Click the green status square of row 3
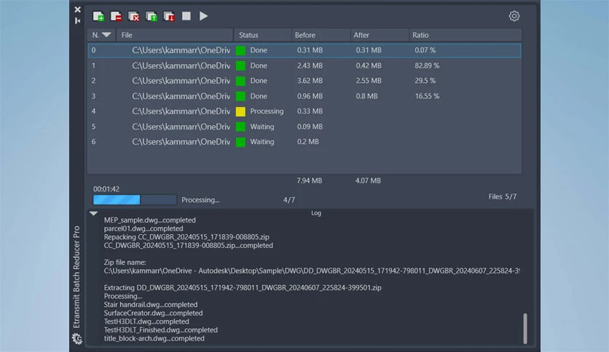Viewport: 609px width, 352px height. 240,96
